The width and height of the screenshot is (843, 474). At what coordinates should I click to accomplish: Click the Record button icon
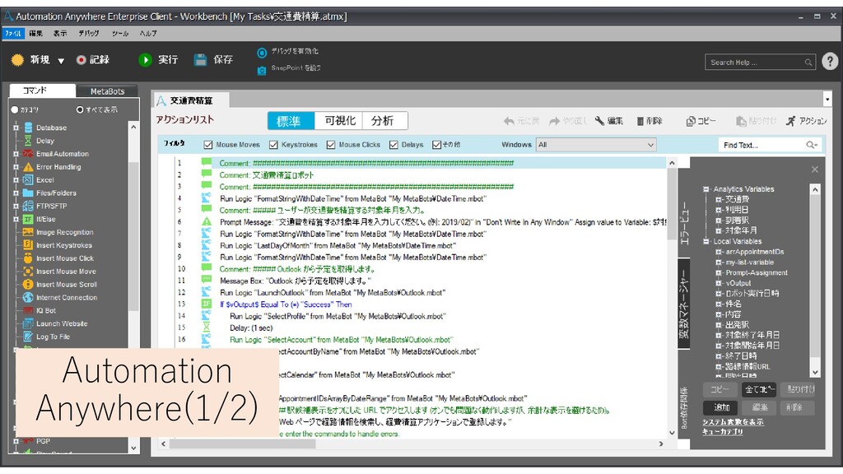click(82, 59)
